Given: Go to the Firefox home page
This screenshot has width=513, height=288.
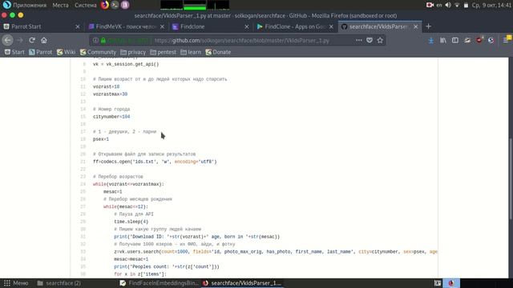Looking at the screenshot, I should (x=44, y=40).
